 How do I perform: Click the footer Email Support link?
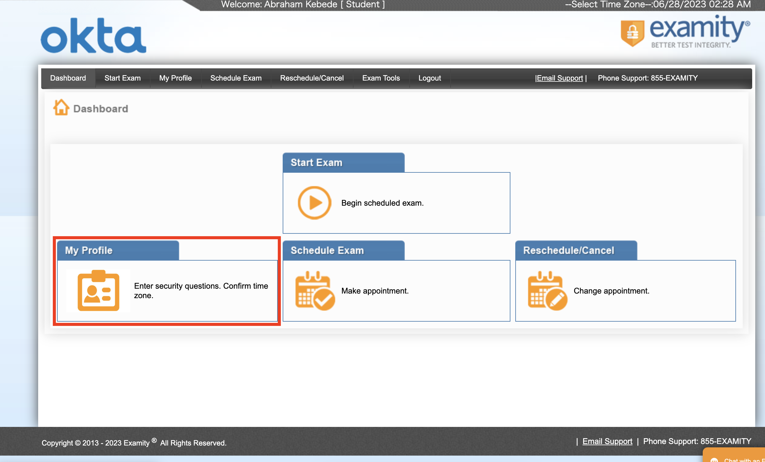coord(607,441)
